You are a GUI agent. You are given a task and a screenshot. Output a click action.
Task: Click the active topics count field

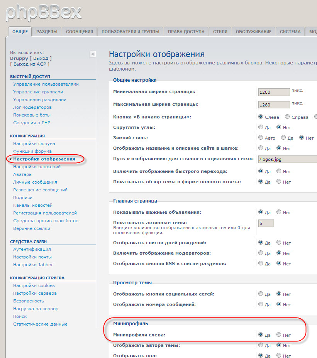tap(266, 223)
